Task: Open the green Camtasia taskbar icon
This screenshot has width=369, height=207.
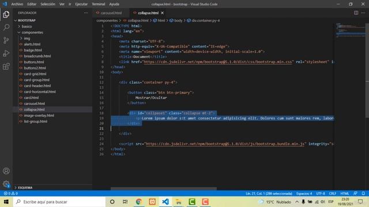Action: point(192,202)
